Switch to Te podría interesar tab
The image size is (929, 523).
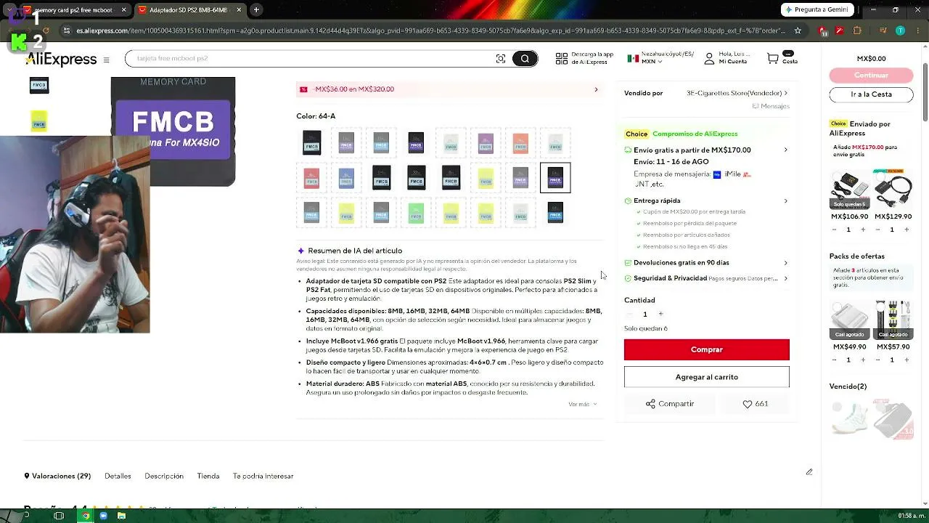pos(263,476)
